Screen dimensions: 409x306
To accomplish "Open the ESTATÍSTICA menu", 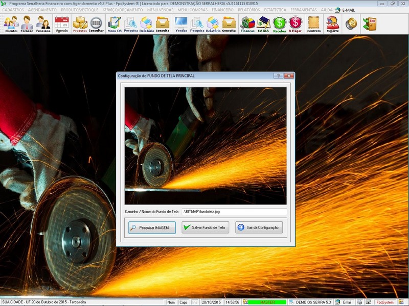I will pyautogui.click(x=275, y=10).
